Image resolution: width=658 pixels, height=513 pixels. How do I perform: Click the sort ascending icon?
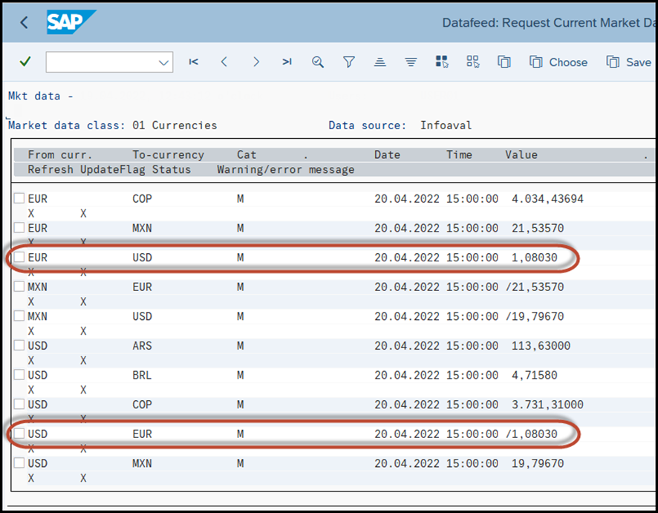point(380,62)
